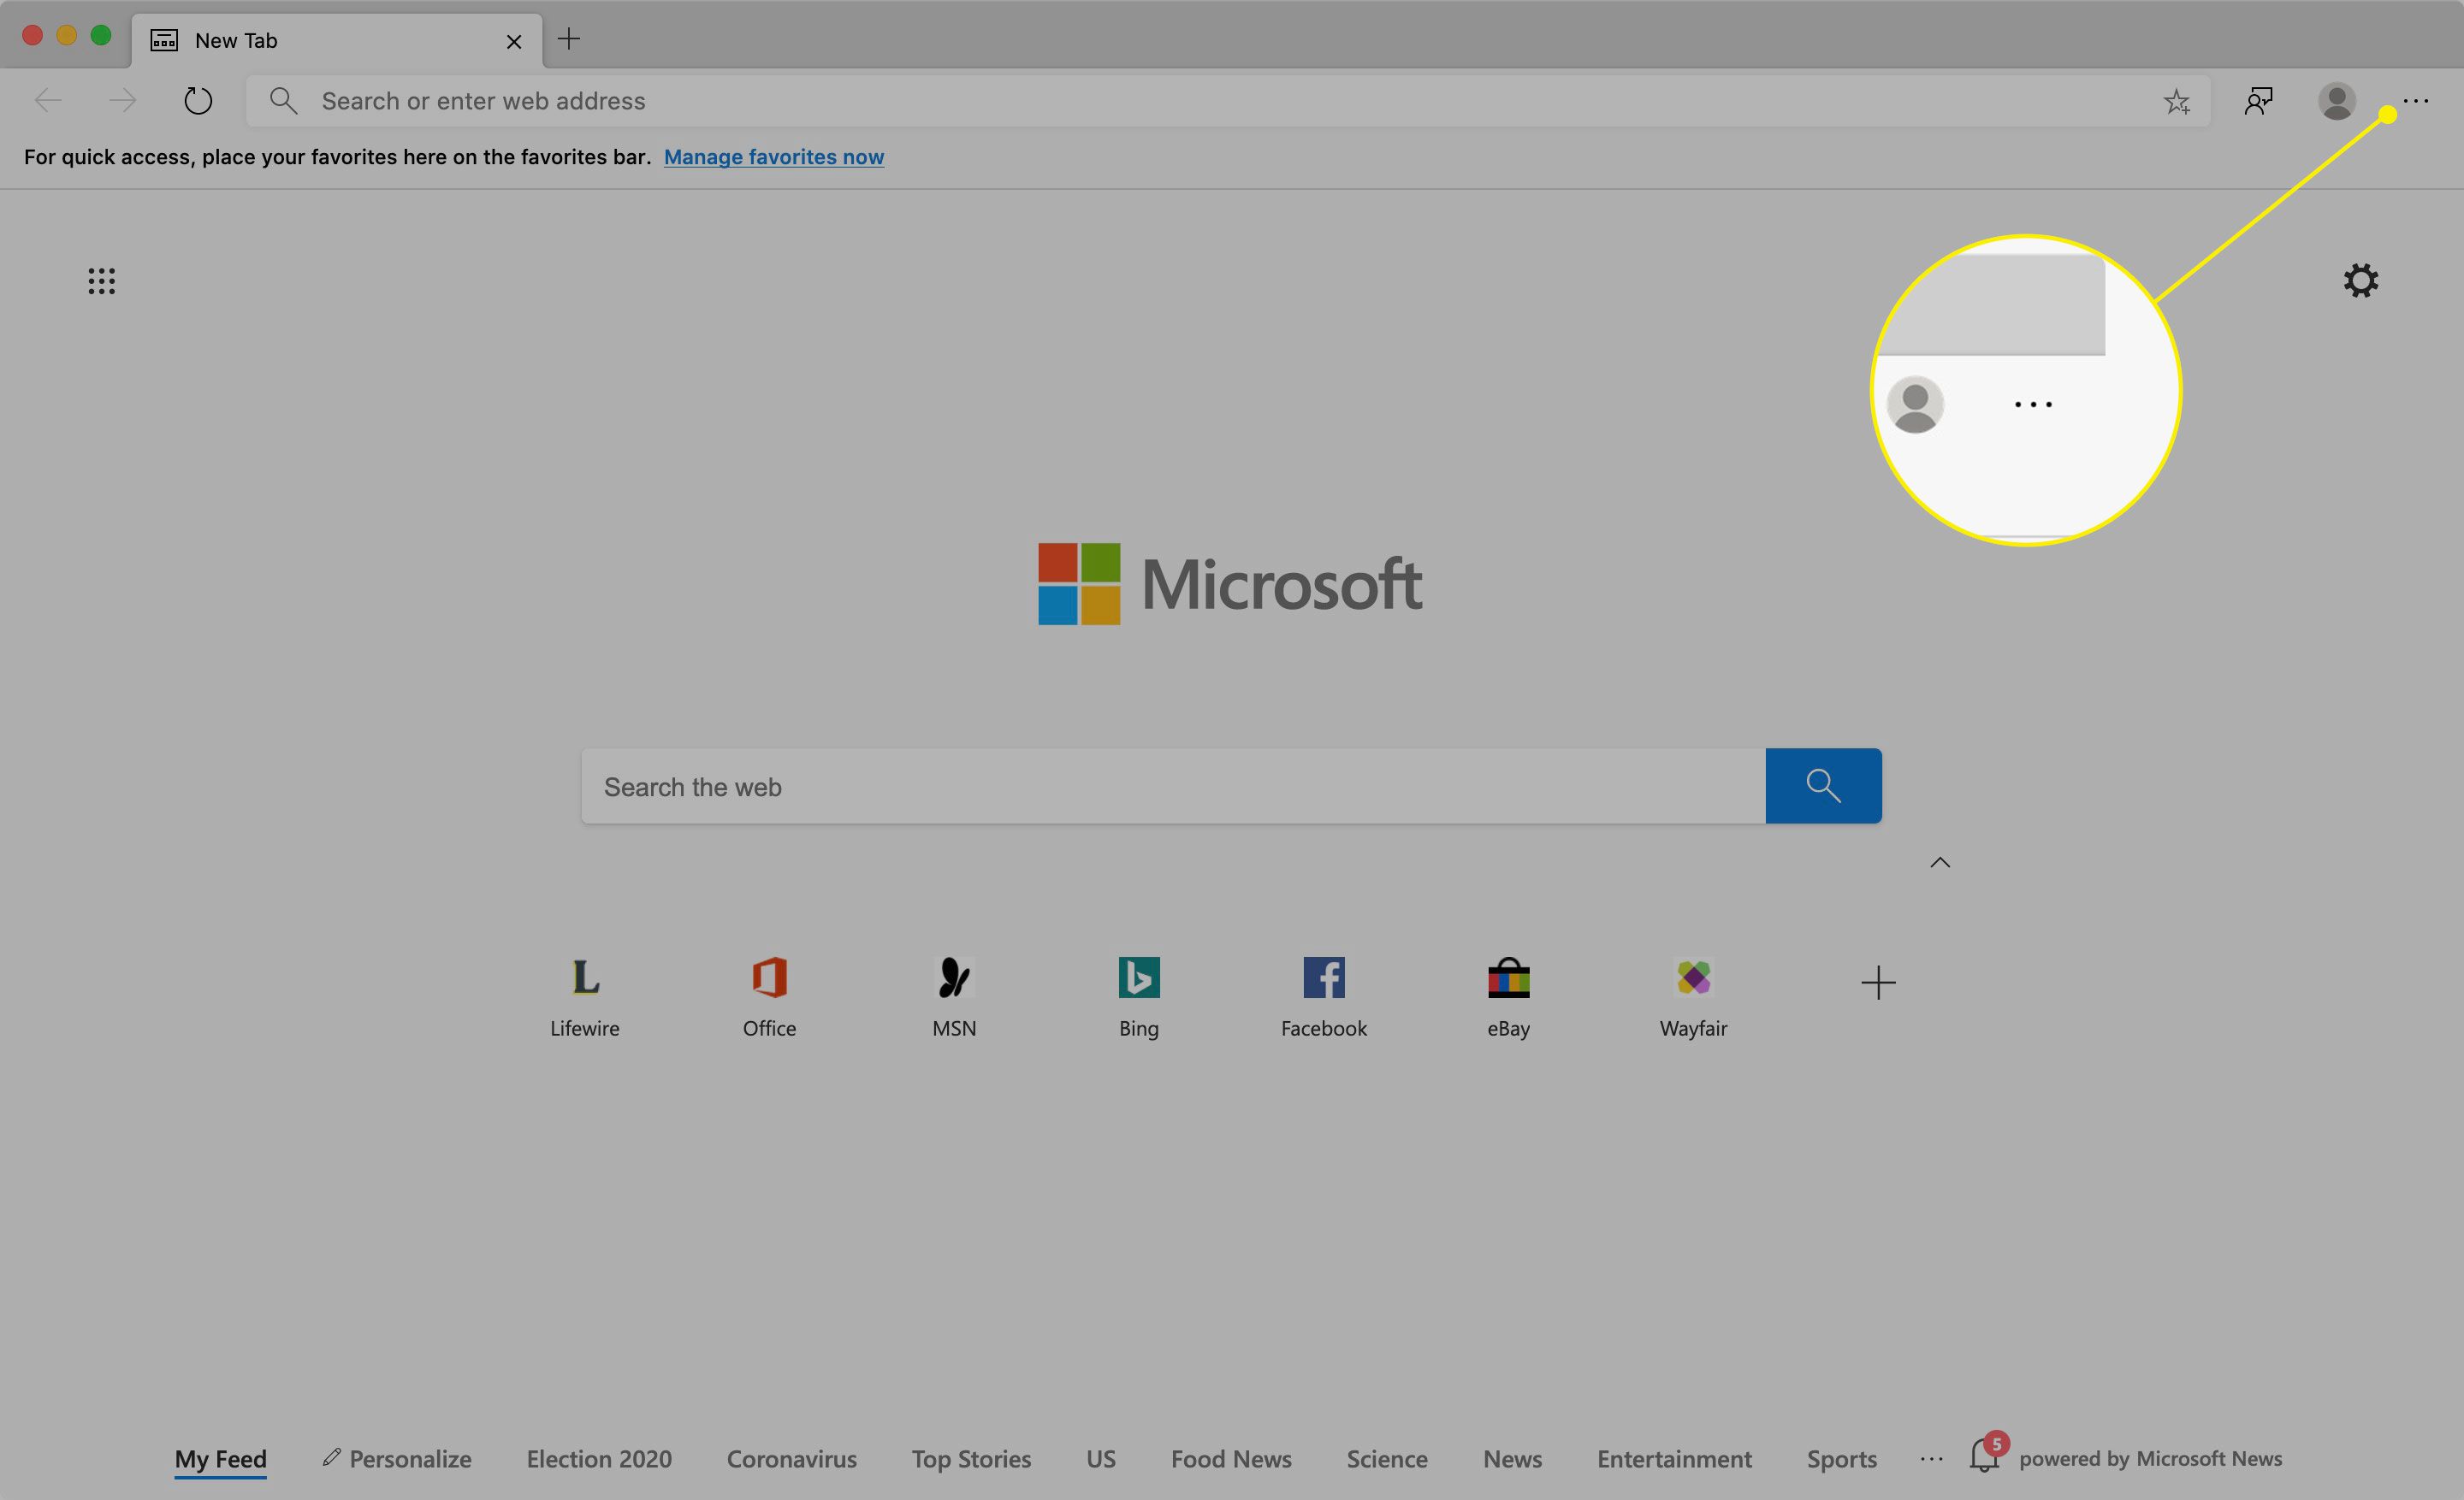Open Edge settings gear icon
Viewport: 2464px width, 1500px height.
point(2362,280)
